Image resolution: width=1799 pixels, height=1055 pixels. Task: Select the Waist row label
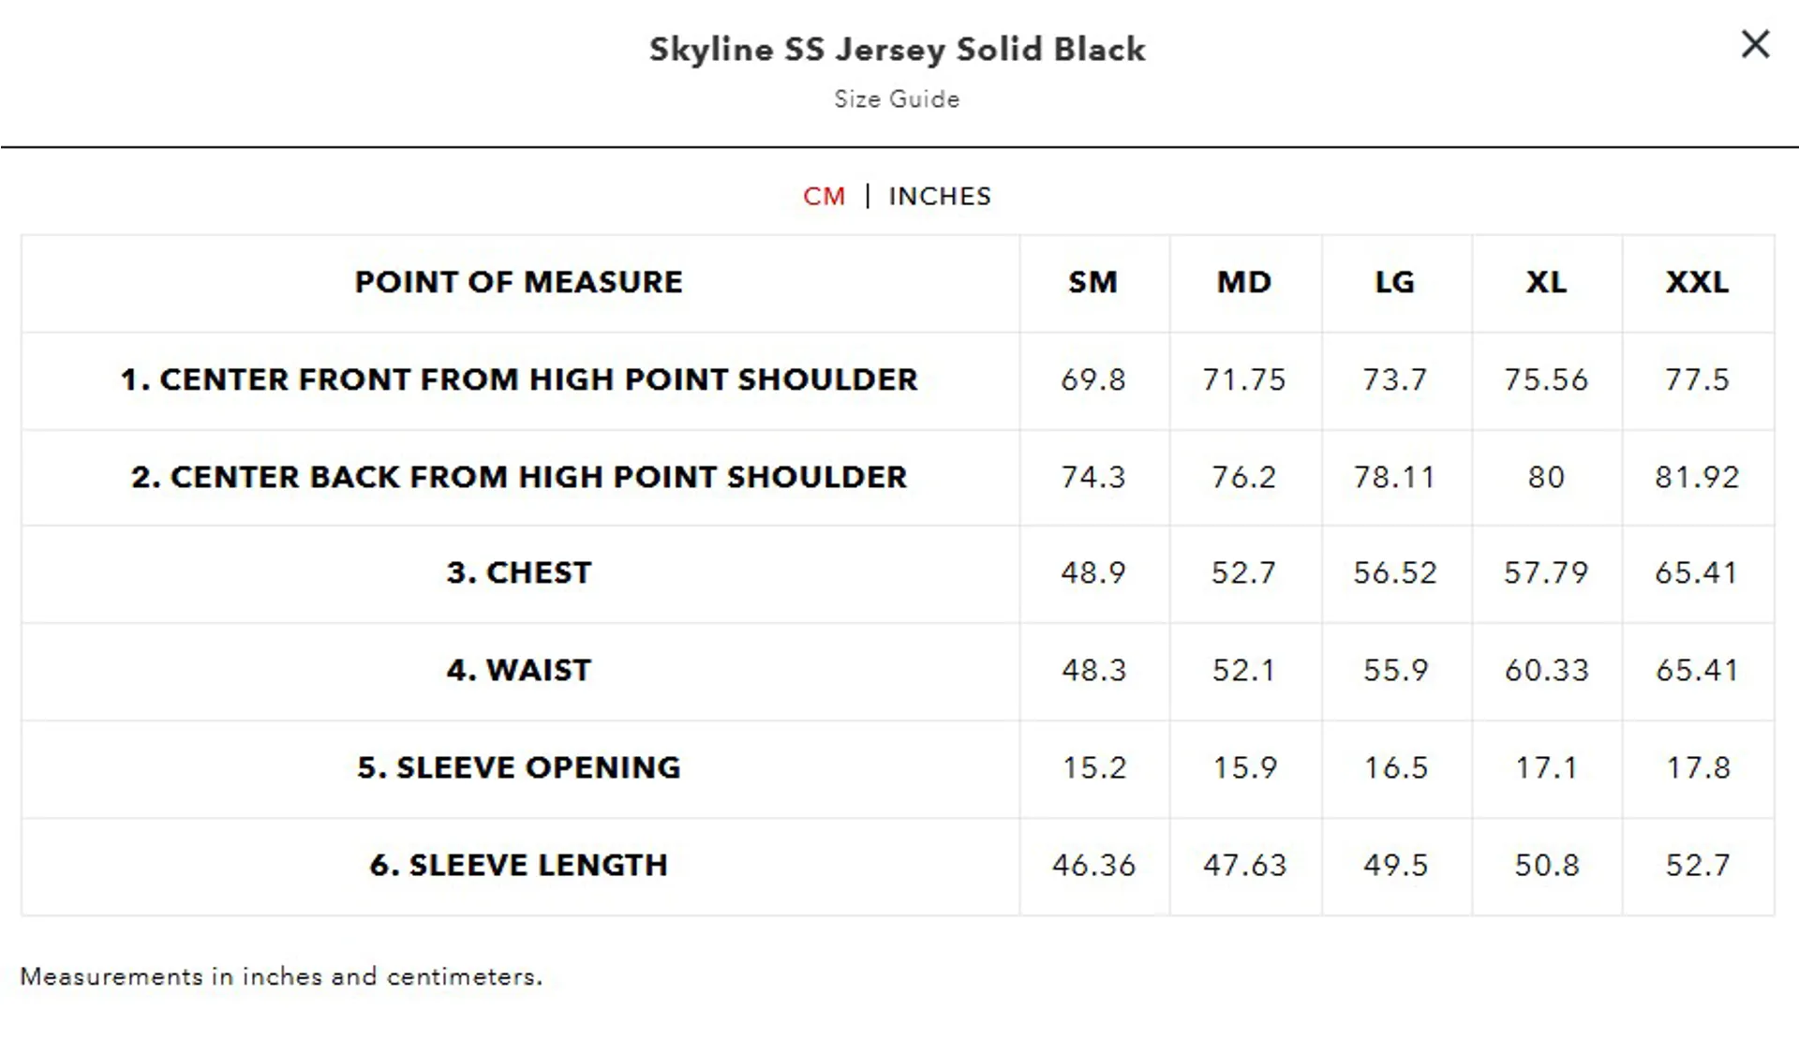pyautogui.click(x=519, y=670)
